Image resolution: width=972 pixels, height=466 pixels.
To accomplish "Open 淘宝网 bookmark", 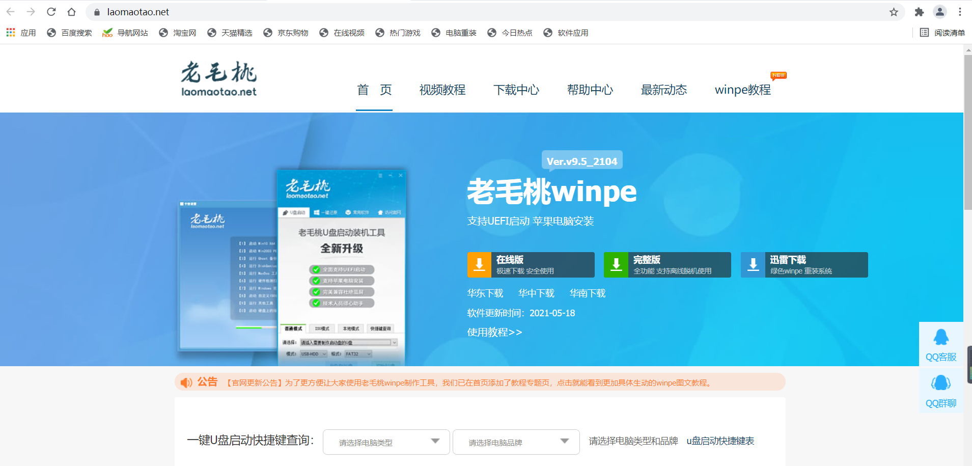I will (178, 33).
